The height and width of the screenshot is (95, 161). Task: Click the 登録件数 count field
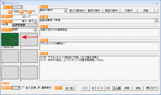click(16, 88)
